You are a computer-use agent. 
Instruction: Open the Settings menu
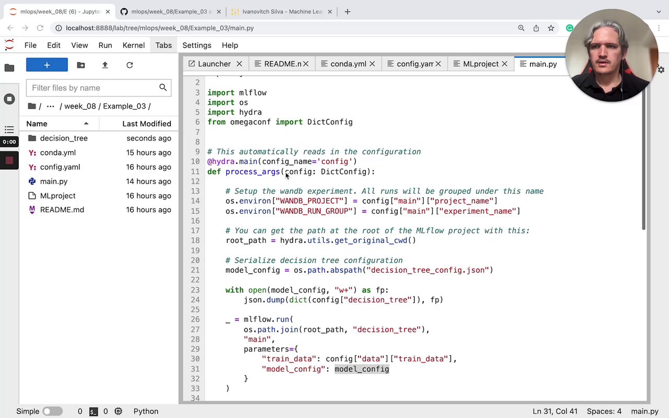pyautogui.click(x=197, y=45)
